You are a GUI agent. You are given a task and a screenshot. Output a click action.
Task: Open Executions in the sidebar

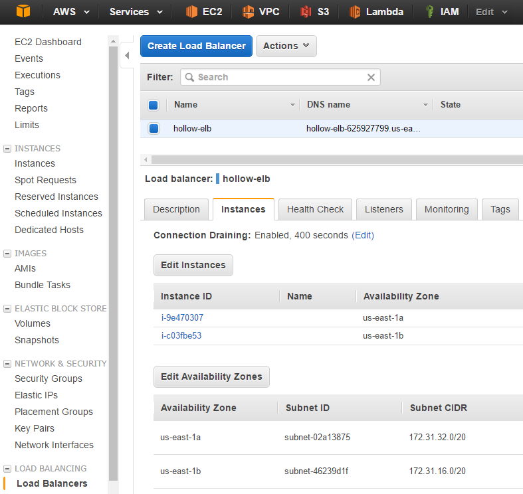point(37,75)
